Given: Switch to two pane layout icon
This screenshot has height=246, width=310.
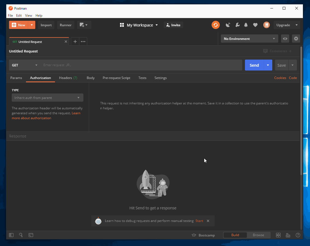Looking at the screenshot, I should tap(278, 235).
